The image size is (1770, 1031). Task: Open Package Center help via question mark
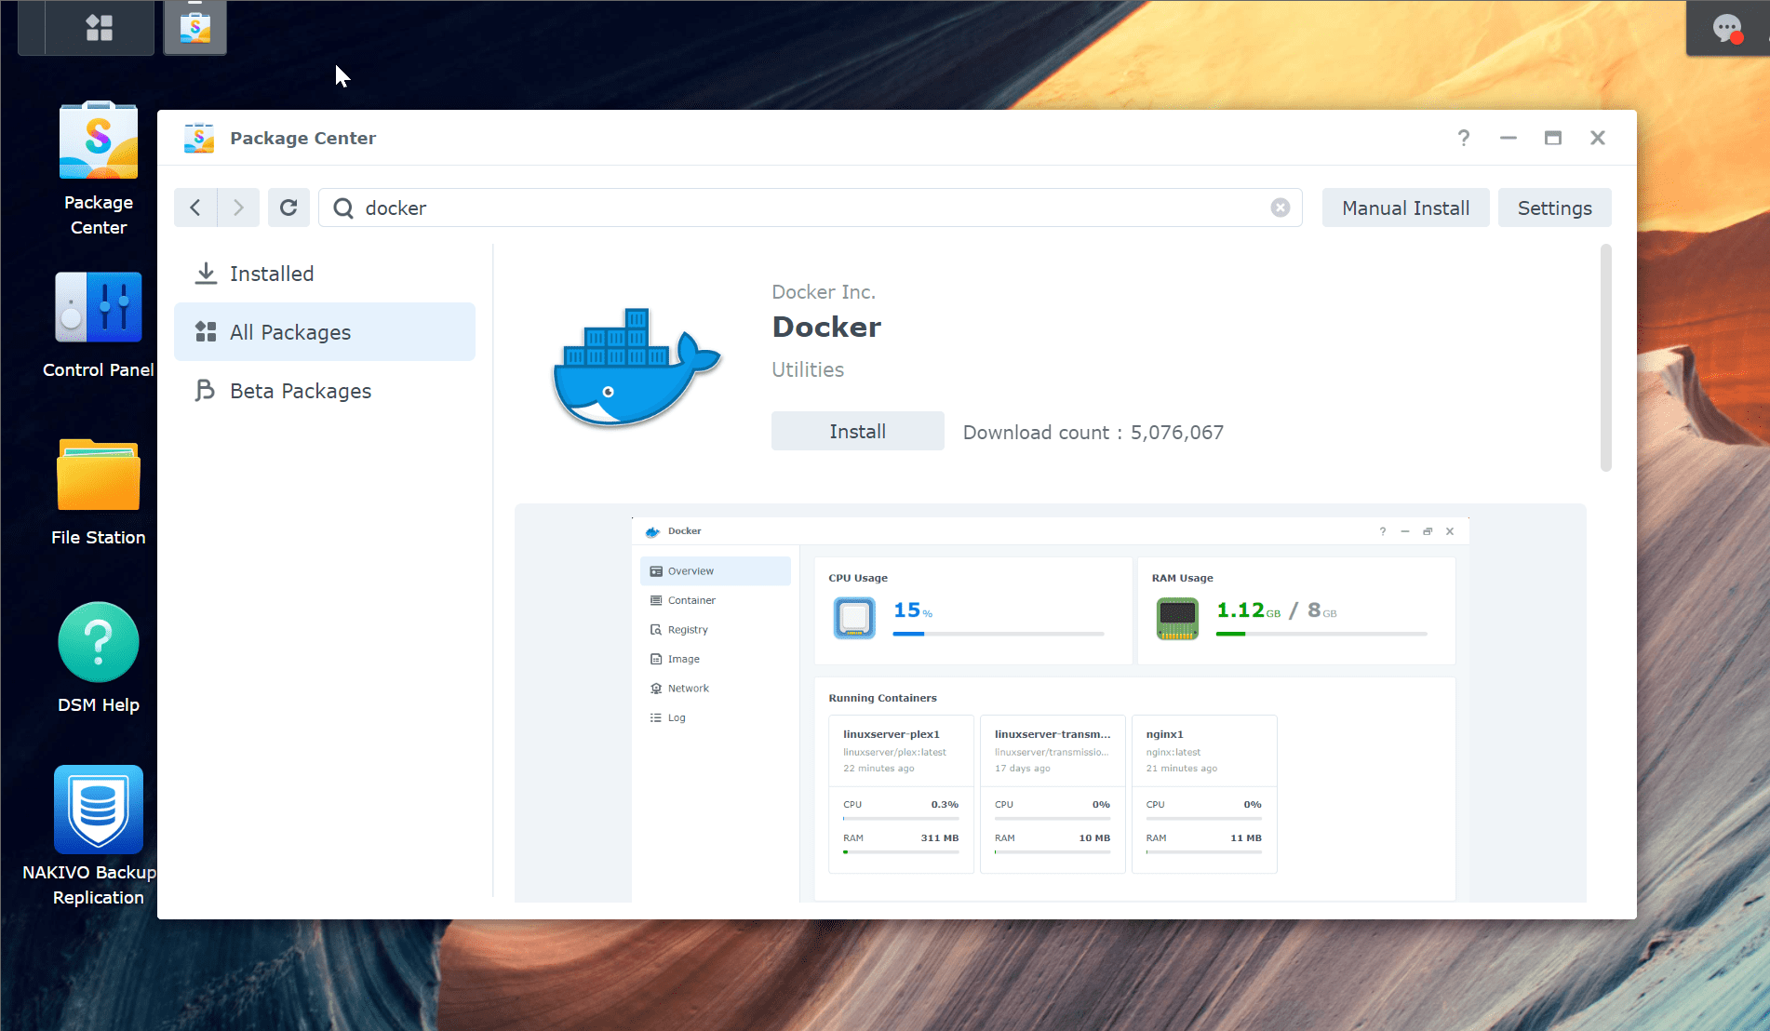coord(1463,137)
